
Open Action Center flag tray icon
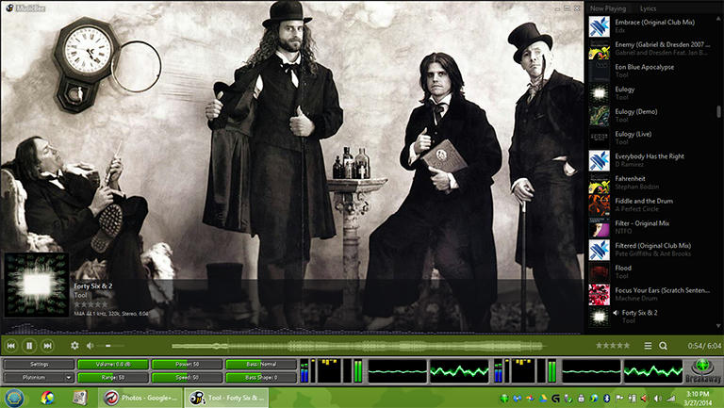(x=619, y=398)
